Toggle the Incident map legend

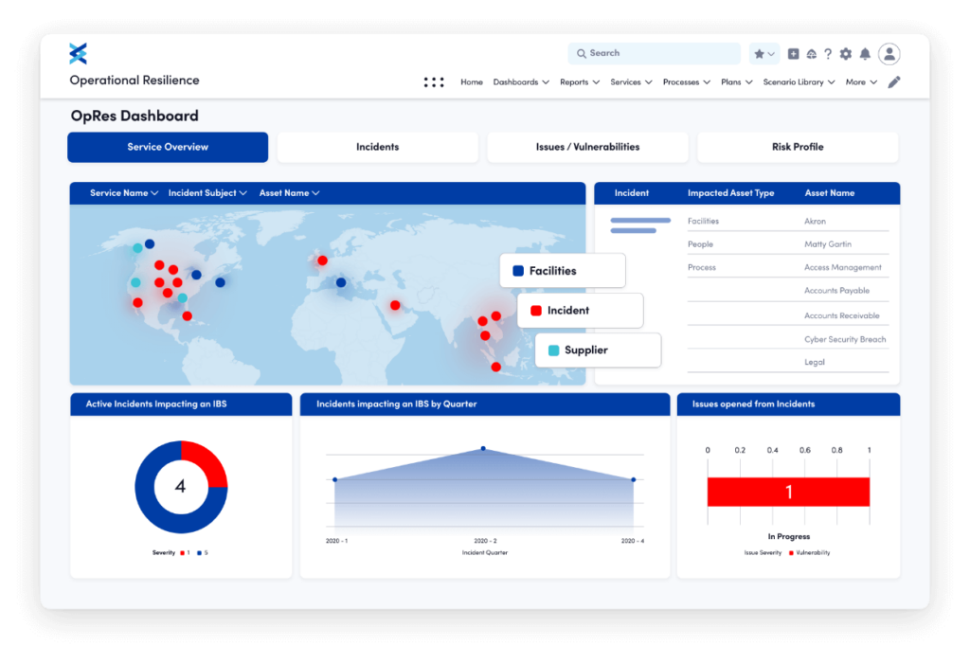(580, 310)
